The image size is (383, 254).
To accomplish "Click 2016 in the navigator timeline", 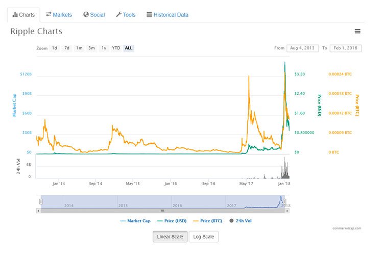I will click(177, 206).
